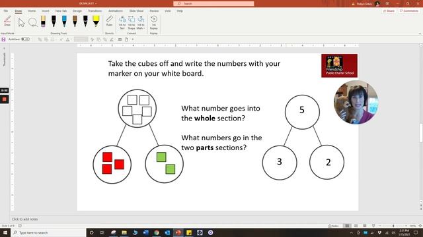Switch to Normal view in status bar
This screenshot has width=423, height=237.
(x=347, y=226)
